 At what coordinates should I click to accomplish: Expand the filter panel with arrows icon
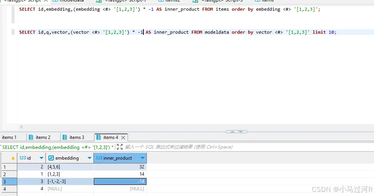(x=120, y=147)
